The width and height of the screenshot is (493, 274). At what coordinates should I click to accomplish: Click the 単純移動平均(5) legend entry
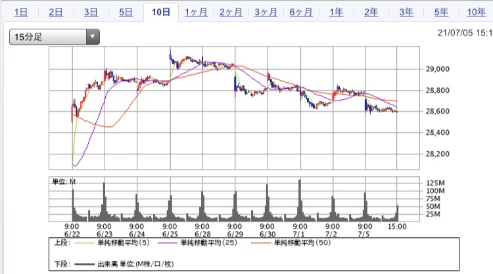click(x=124, y=242)
